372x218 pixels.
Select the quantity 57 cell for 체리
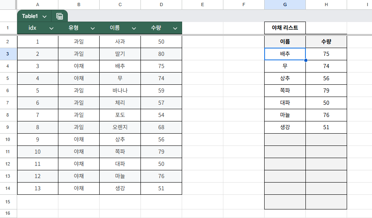[x=161, y=103]
